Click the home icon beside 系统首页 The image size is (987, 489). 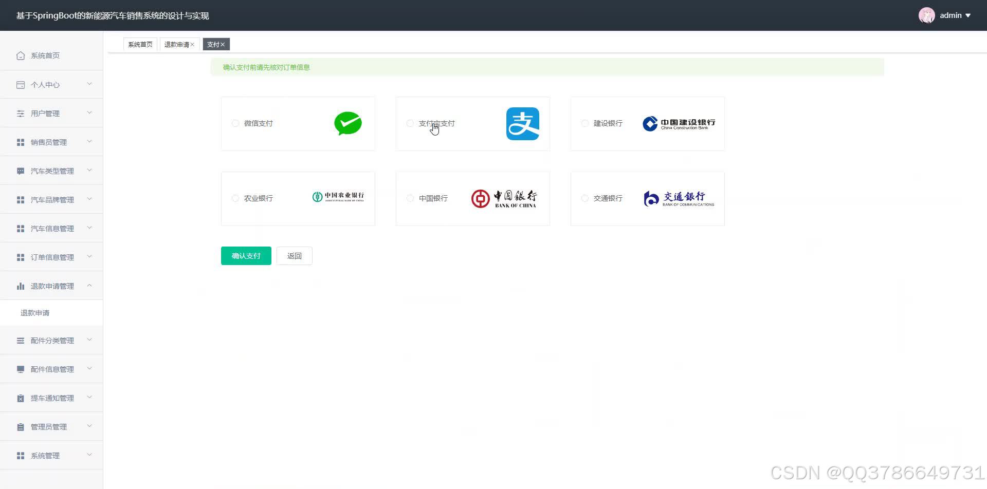[21, 55]
